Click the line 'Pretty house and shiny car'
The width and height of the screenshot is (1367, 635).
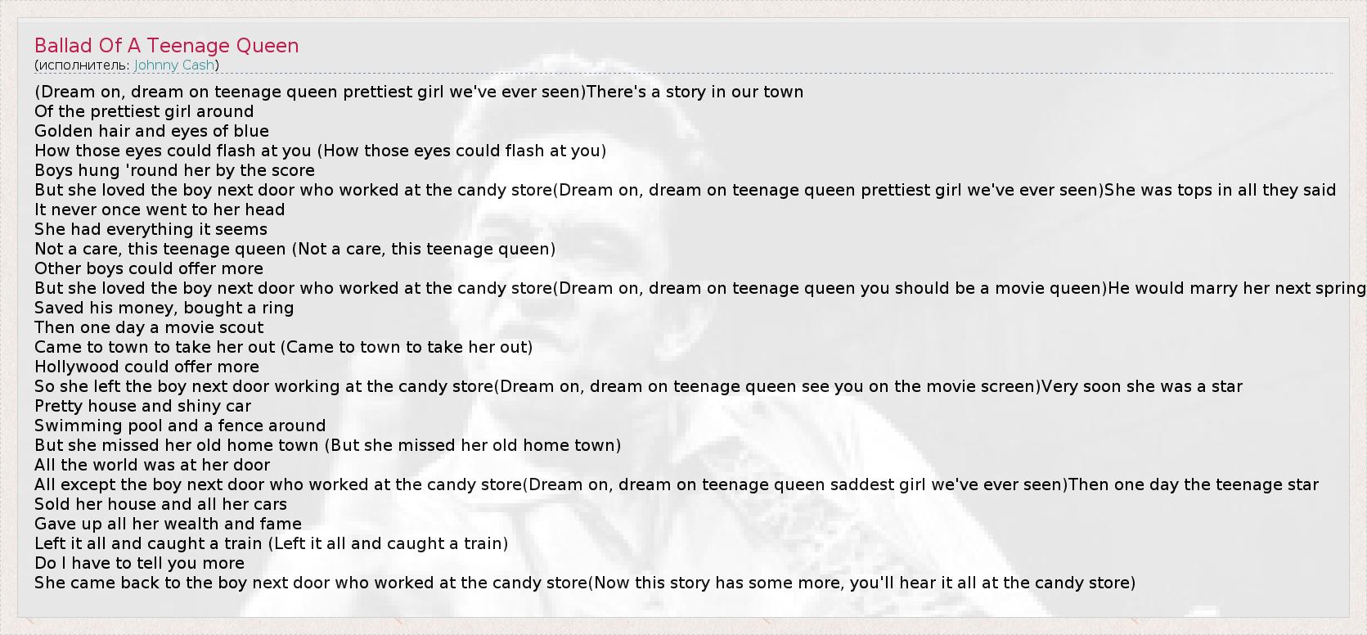[142, 406]
